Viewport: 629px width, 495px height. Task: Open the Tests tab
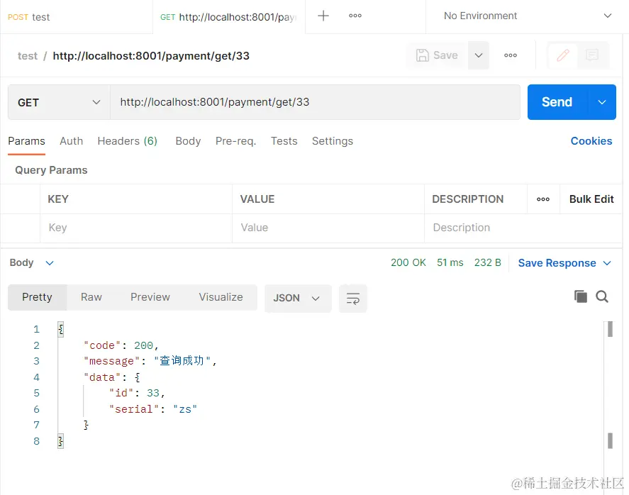284,141
